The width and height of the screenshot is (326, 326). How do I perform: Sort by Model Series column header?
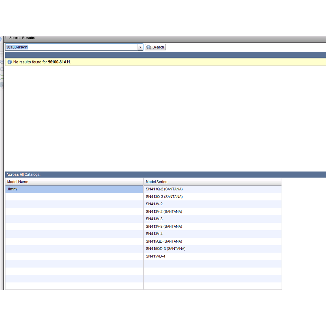(212, 182)
